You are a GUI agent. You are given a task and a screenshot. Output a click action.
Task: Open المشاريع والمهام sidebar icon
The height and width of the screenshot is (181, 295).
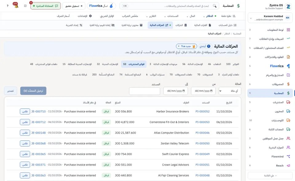click(288, 75)
